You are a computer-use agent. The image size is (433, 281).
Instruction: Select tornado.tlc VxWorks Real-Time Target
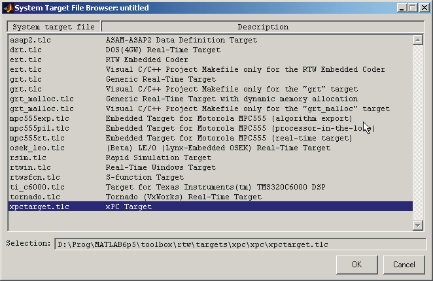(x=211, y=197)
